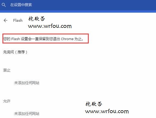156x118 pixels.
Task: Click the lighter blue strip below header
Action: tap(78, 12)
